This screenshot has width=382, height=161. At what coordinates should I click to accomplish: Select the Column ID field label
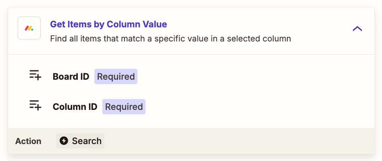75,107
